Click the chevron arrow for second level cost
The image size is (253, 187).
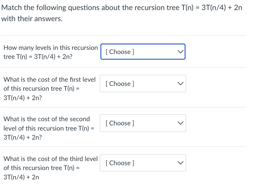(x=180, y=123)
